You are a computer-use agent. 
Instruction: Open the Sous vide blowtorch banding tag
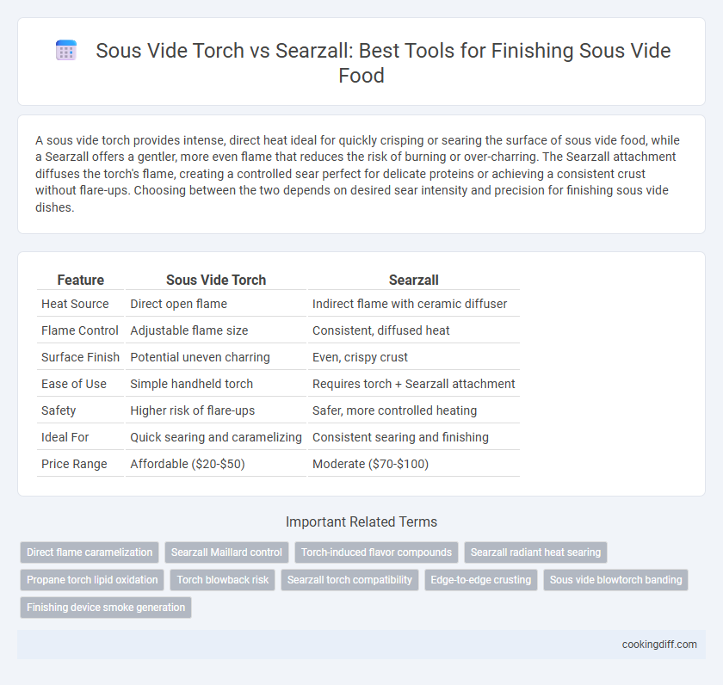tap(615, 580)
